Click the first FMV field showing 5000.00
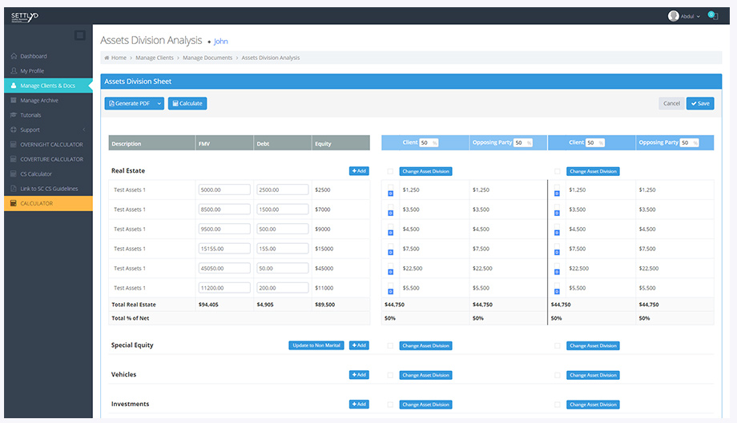Image resolution: width=737 pixels, height=423 pixels. [x=224, y=190]
